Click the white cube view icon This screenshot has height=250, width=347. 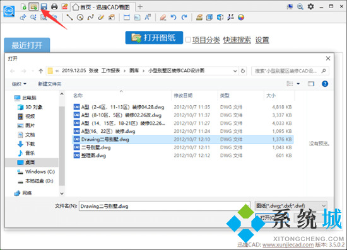(220, 17)
